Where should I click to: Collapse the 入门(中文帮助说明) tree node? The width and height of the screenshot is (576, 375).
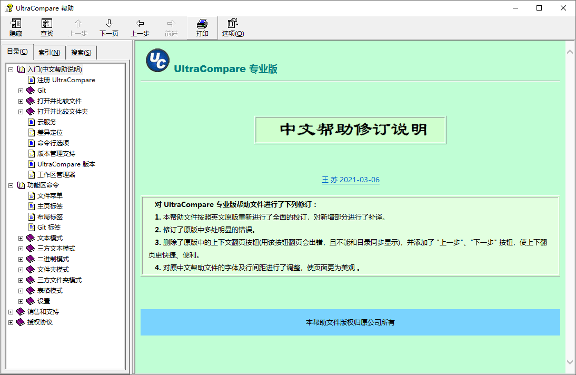(x=11, y=70)
